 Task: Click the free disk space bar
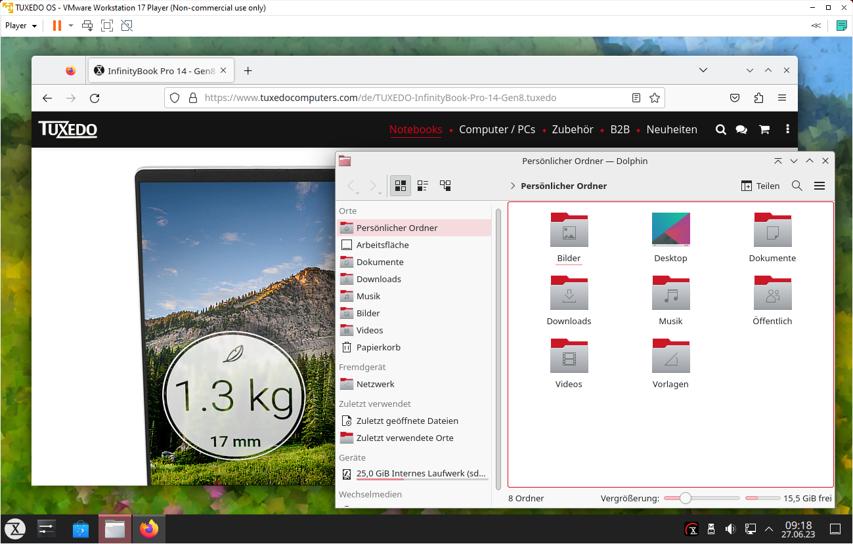pos(762,499)
